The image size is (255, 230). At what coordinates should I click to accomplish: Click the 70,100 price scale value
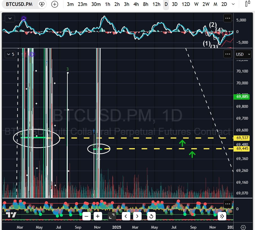pyautogui.click(x=242, y=71)
